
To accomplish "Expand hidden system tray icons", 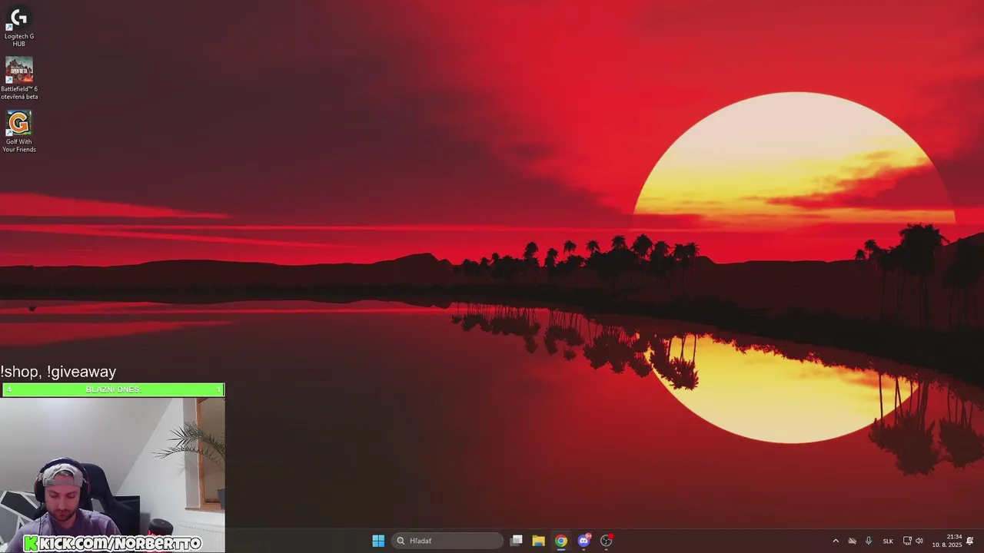I will pyautogui.click(x=836, y=541).
